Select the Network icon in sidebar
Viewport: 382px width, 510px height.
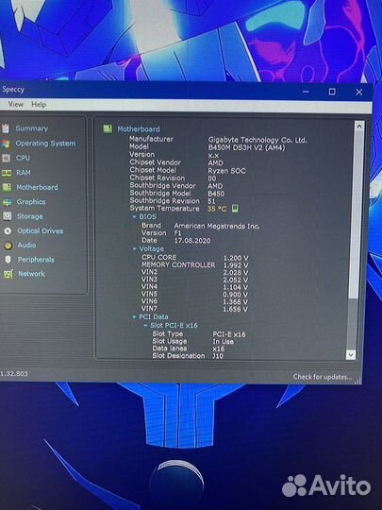pyautogui.click(x=8, y=274)
